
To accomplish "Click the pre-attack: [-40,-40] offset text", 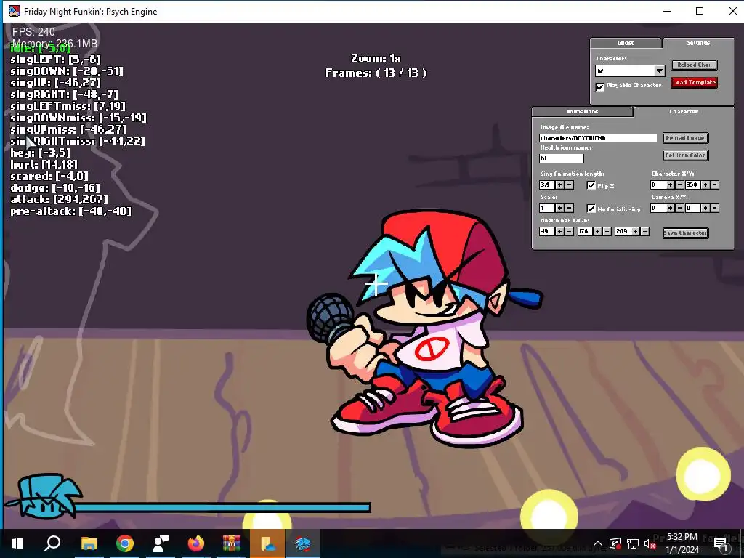I will 70,211.
